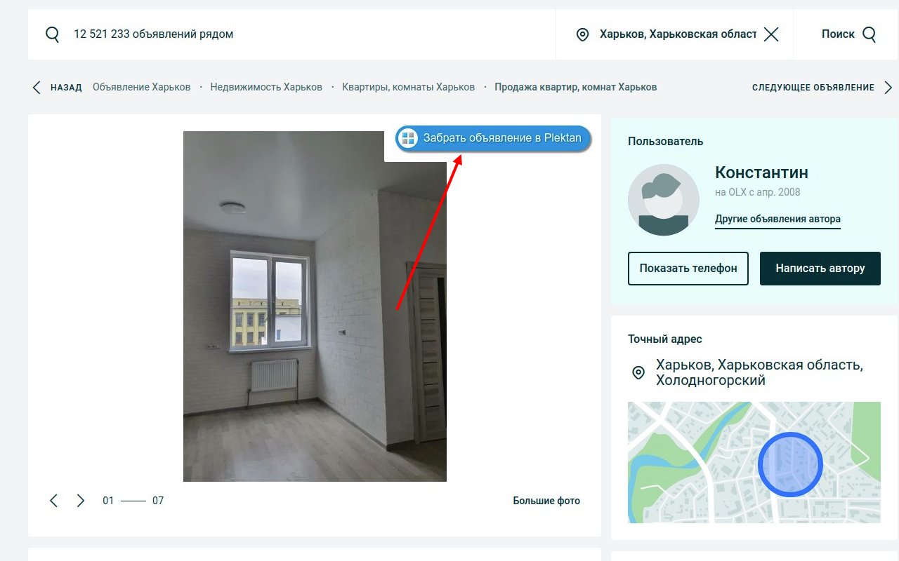Expand the next listing via the right chevron
This screenshot has height=561, width=899.
point(888,87)
